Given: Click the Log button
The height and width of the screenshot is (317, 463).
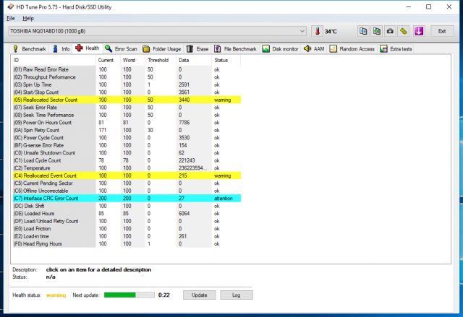Looking at the screenshot, I should (236, 295).
